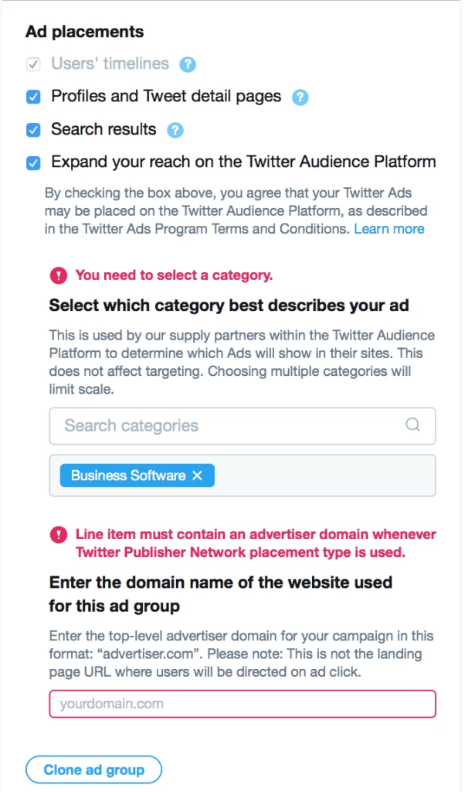The image size is (475, 792).
Task: Click help icon next to Profiles and Tweet detail pages
Action: coord(300,97)
